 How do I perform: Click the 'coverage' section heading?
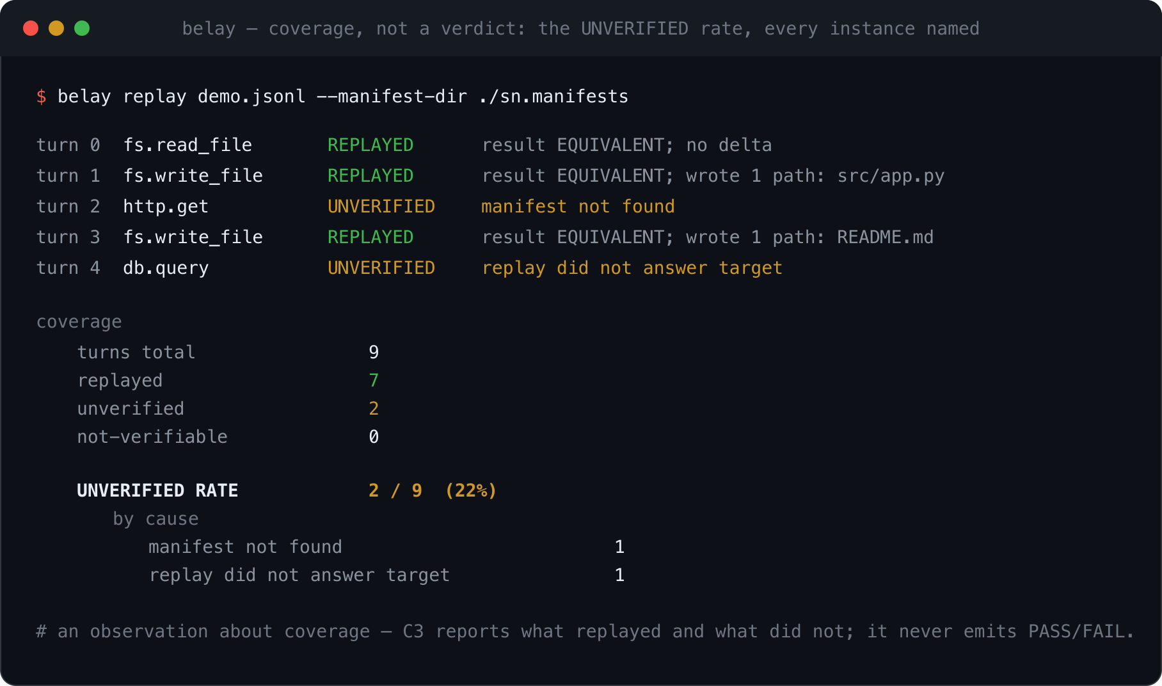point(79,322)
